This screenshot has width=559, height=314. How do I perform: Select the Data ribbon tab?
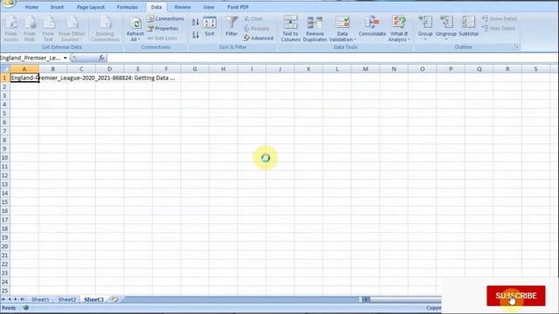tap(156, 7)
